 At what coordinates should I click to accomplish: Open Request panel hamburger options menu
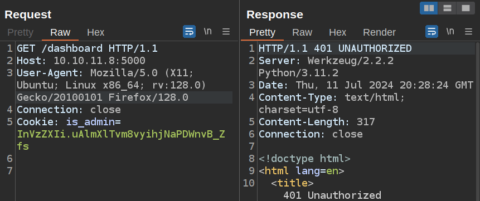(x=226, y=32)
